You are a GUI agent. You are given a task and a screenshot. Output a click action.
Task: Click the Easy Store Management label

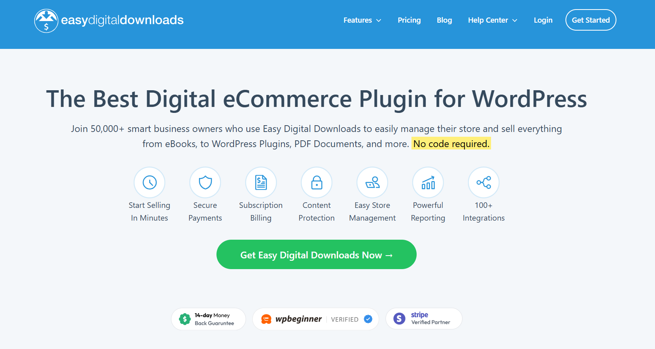click(x=372, y=211)
